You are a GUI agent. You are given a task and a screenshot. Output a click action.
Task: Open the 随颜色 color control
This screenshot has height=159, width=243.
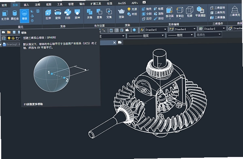click(208, 34)
